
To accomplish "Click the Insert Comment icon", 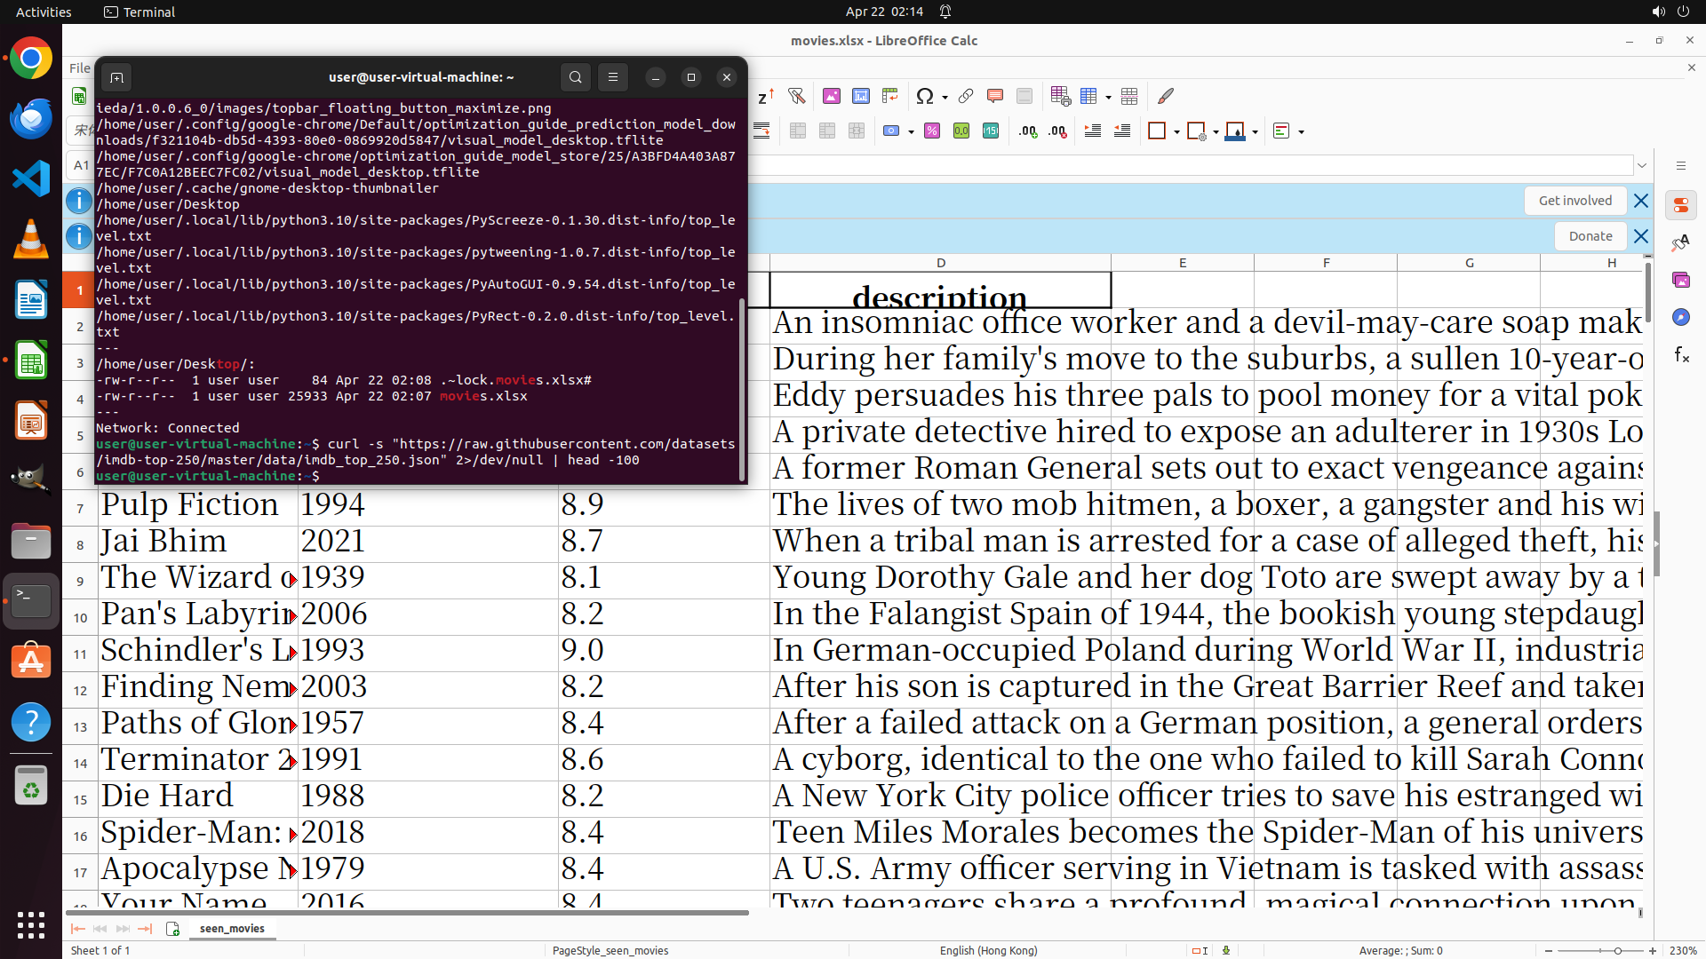I will pos(995,96).
